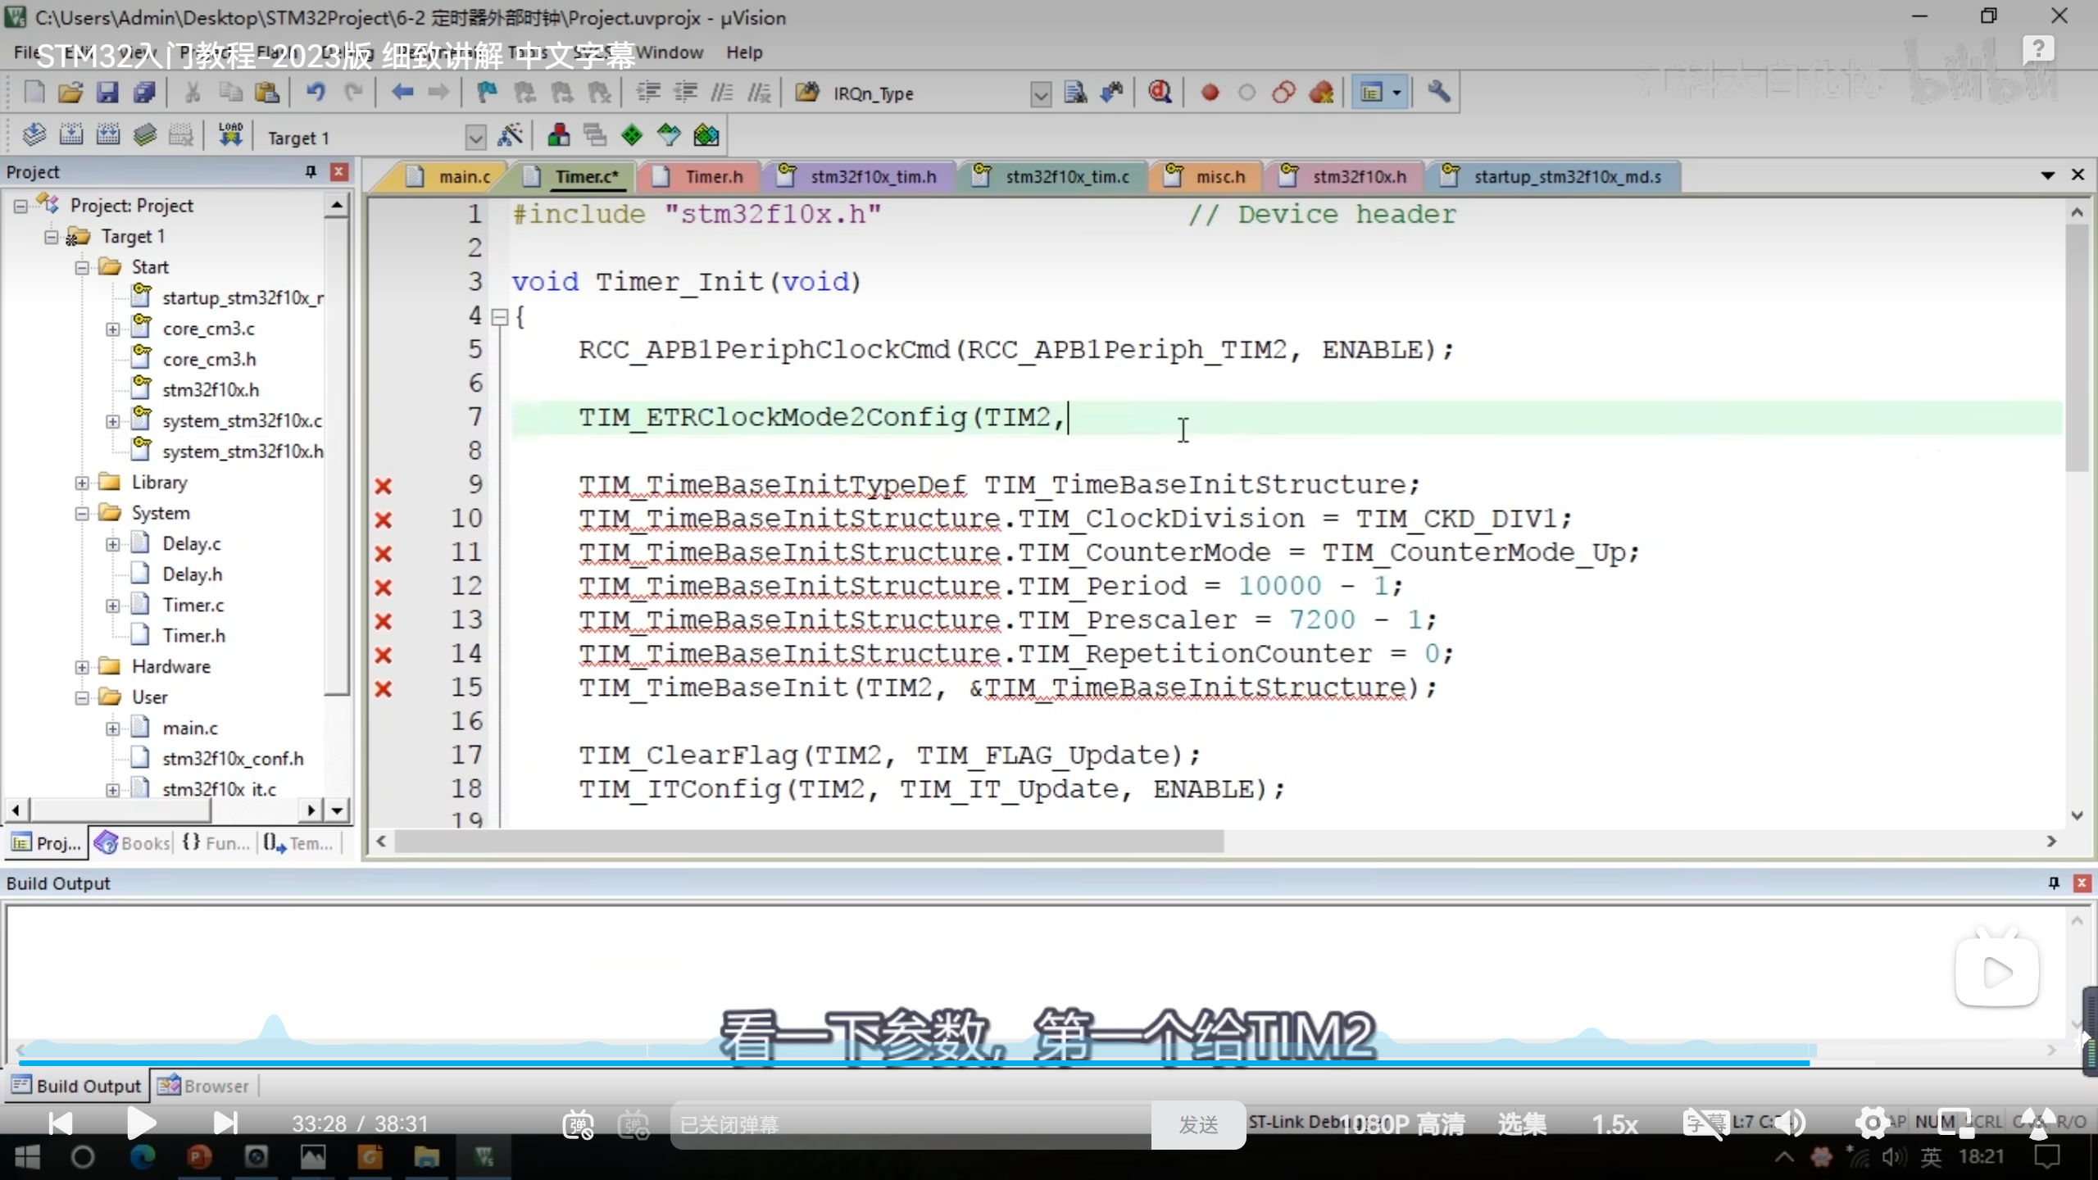Pin the Project panel with pushpin
The height and width of the screenshot is (1180, 2098).
[311, 171]
